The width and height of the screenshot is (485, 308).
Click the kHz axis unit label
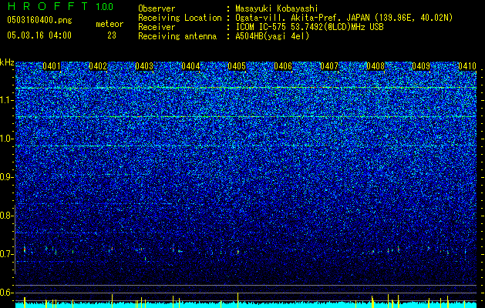click(7, 62)
